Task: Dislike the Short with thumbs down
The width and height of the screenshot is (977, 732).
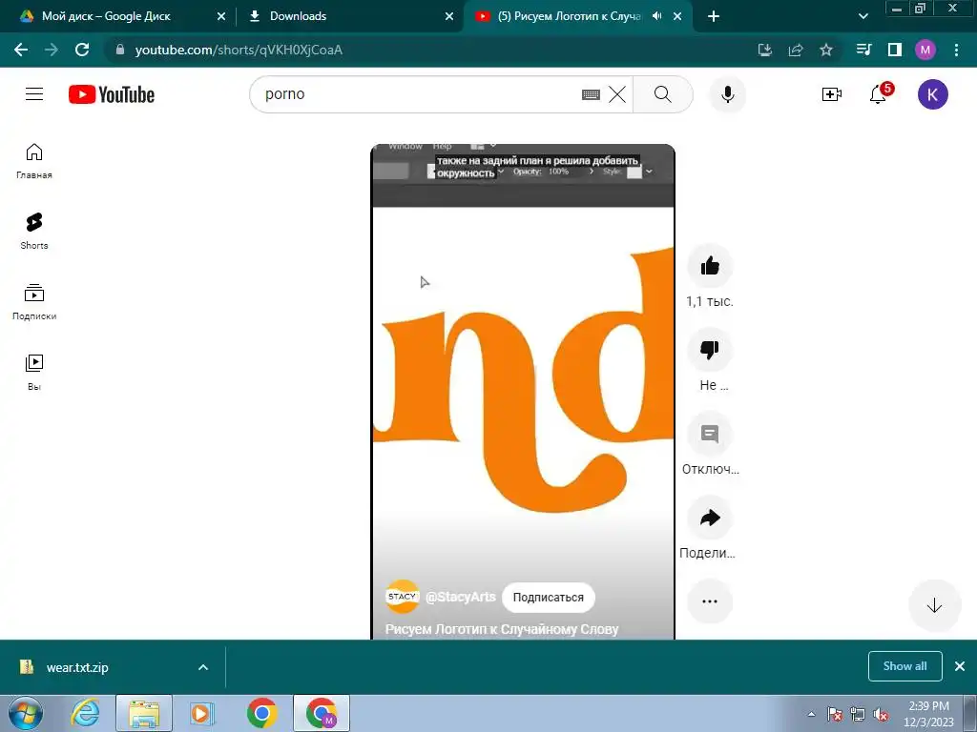Action: (x=710, y=350)
